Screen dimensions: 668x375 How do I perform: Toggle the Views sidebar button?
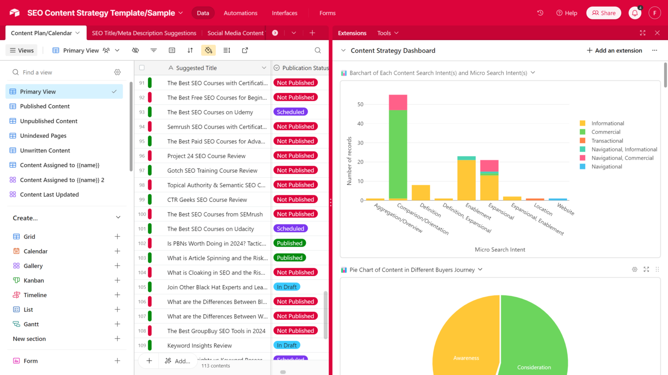[22, 50]
